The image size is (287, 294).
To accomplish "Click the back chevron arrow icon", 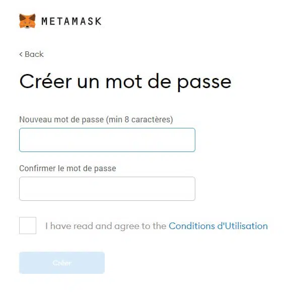I will pyautogui.click(x=21, y=54).
